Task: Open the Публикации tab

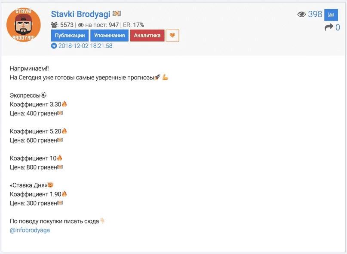Action: point(70,35)
